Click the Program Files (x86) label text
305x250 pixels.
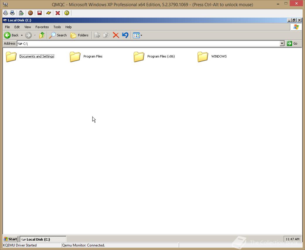[x=161, y=56]
